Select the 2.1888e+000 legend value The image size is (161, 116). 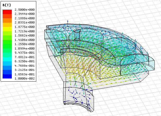click(x=25, y=18)
